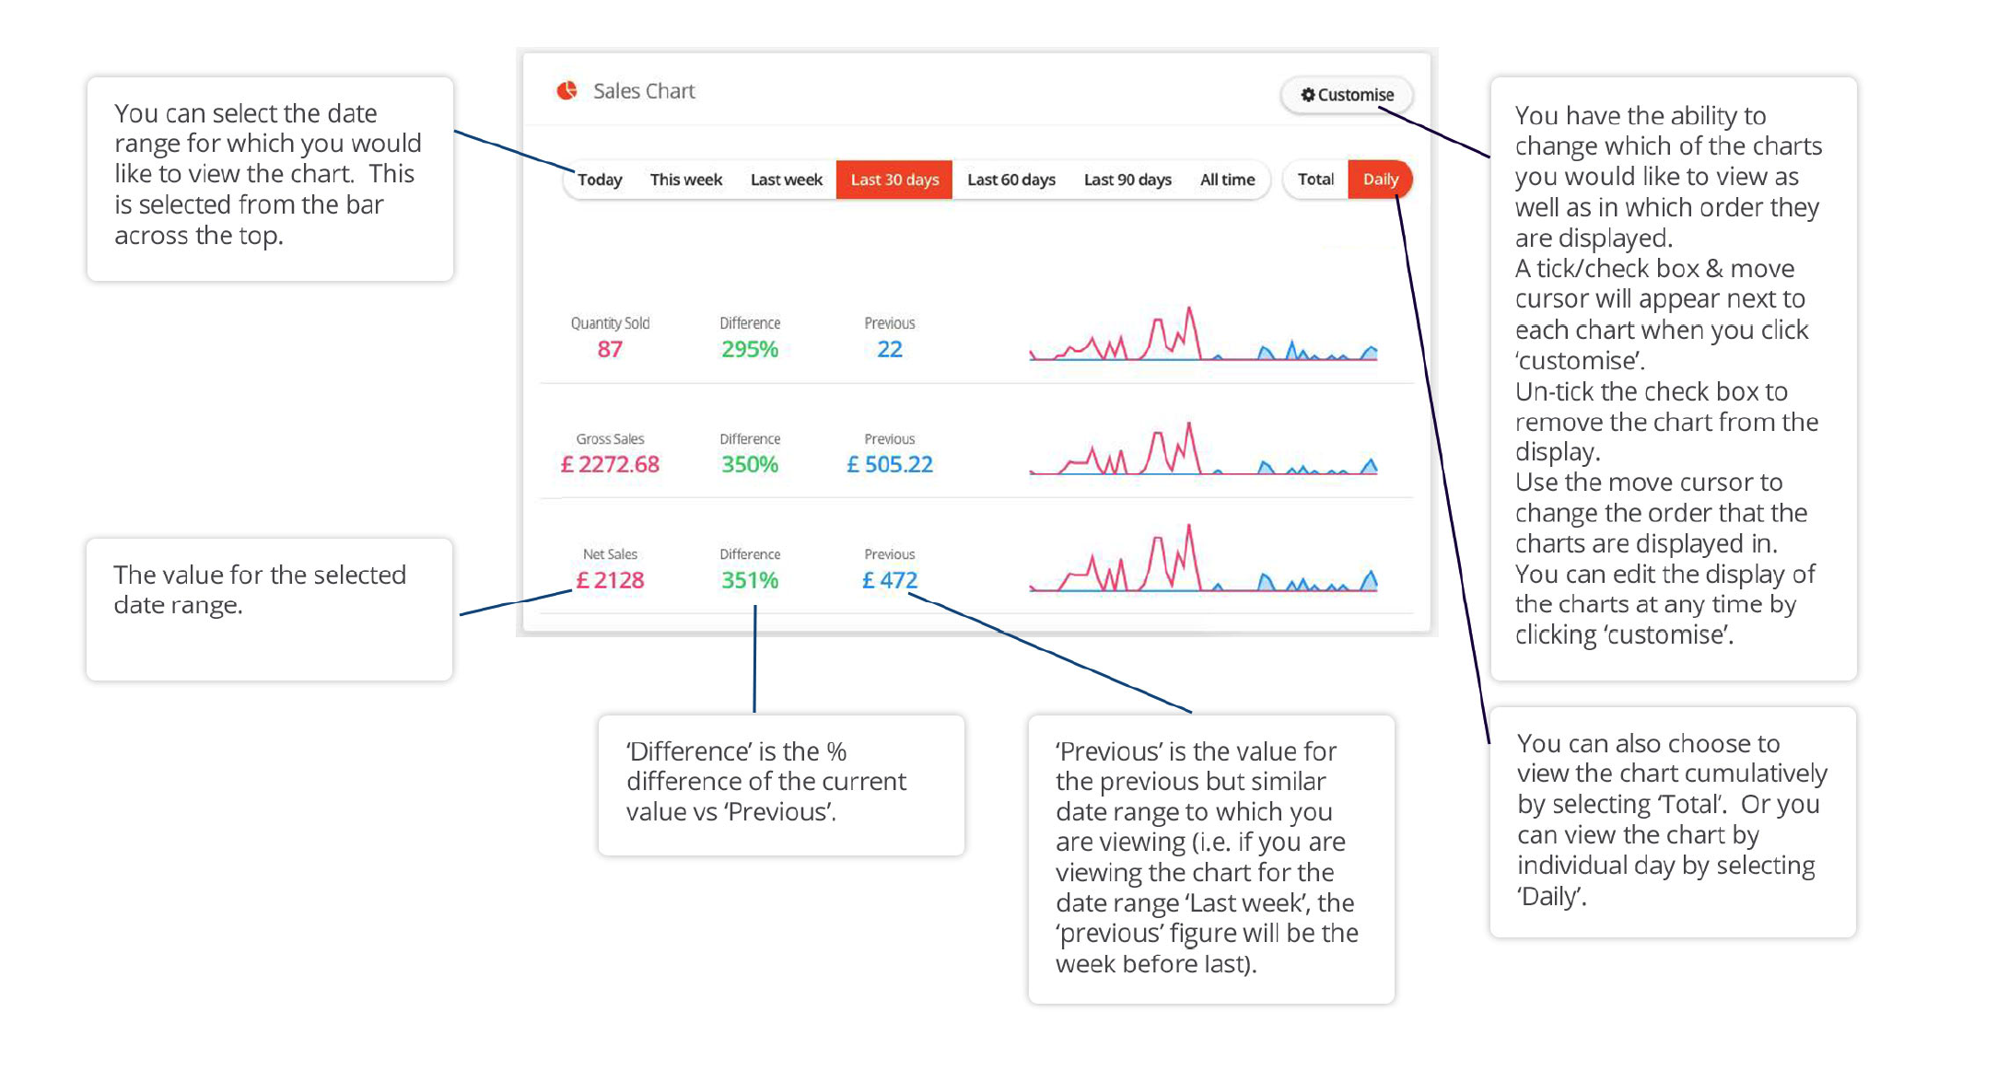Toggle chart view to Total
The height and width of the screenshot is (1070, 1997).
pos(1315,180)
